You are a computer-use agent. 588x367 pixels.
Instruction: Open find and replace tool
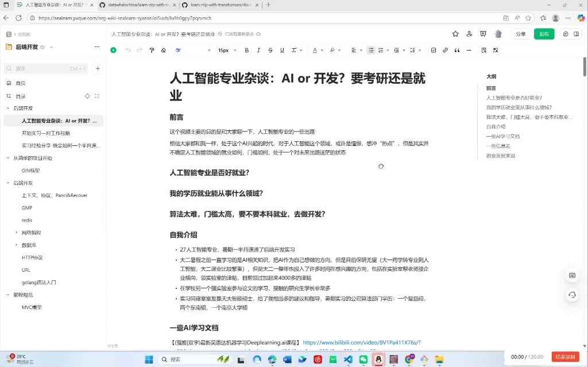[x=483, y=51]
